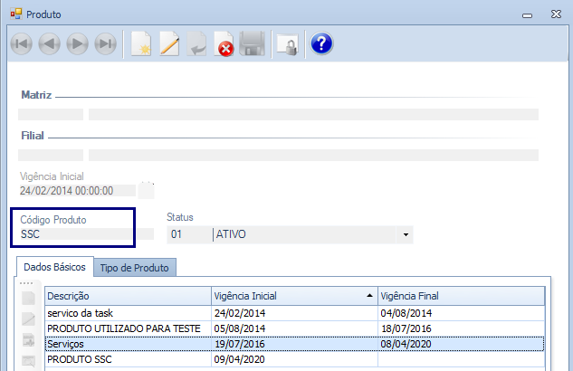Sort by grid Vigência Inicial column header
The width and height of the screenshot is (573, 371).
coord(294,296)
